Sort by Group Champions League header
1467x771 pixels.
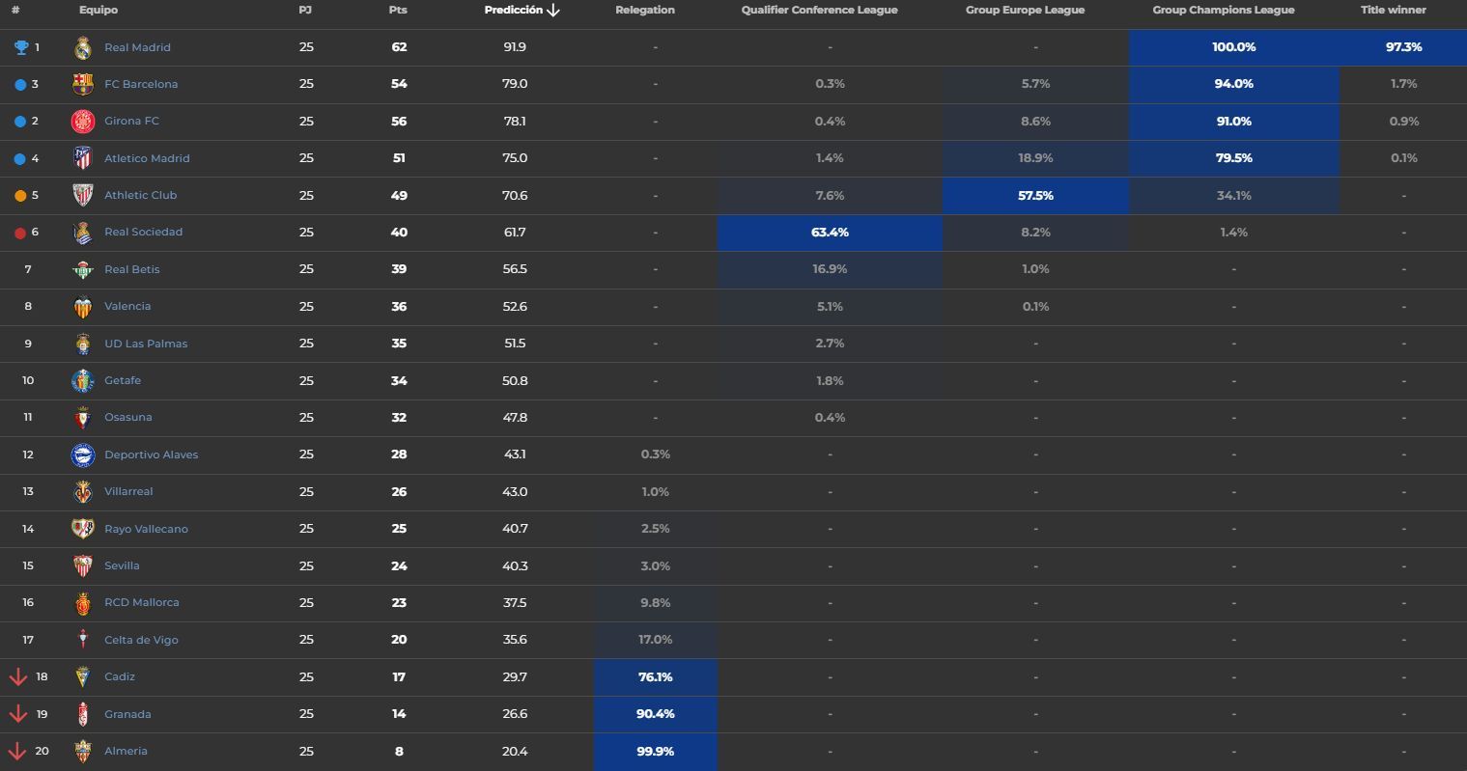(x=1223, y=10)
